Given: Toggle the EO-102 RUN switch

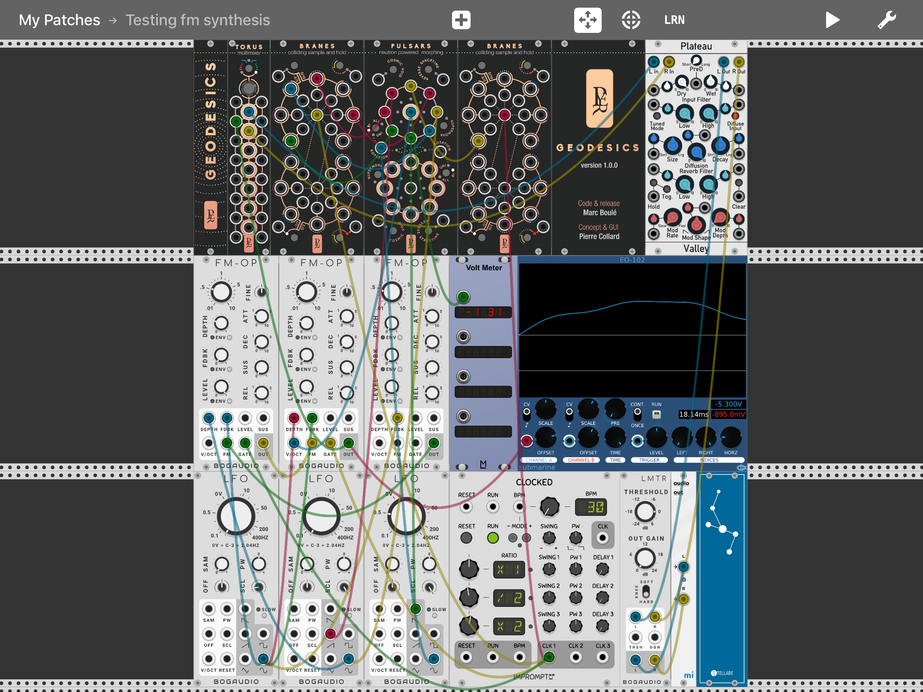Looking at the screenshot, I should coord(657,414).
